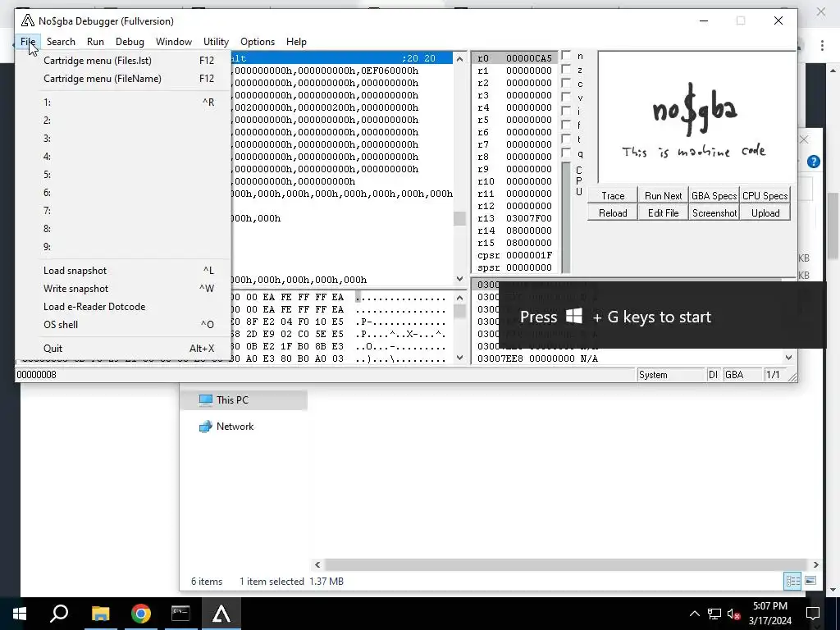This screenshot has height=630, width=840.
Task: Click the Upload button
Action: point(765,212)
